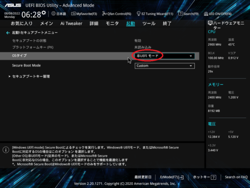The width and height of the screenshot is (250, 188).
Task: Click 未読み込み status value
Action: click(143, 47)
